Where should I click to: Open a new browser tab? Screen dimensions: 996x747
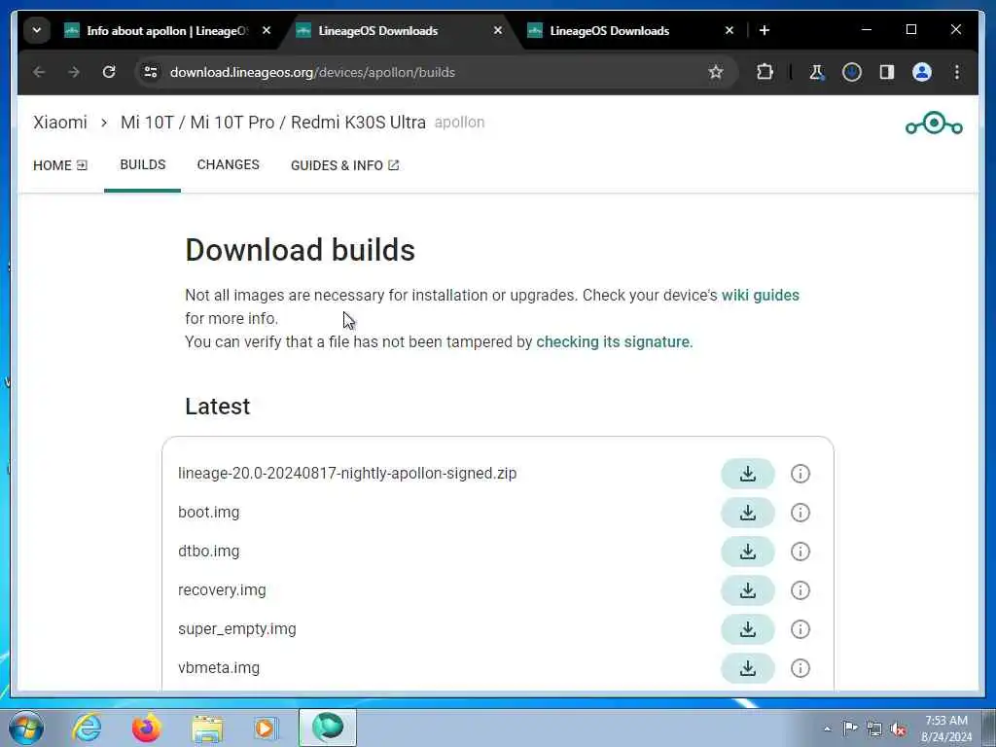[x=765, y=30]
